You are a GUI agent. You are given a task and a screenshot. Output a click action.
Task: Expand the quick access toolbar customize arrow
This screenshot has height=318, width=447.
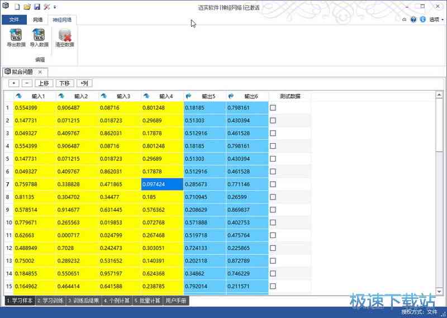tap(55, 7)
